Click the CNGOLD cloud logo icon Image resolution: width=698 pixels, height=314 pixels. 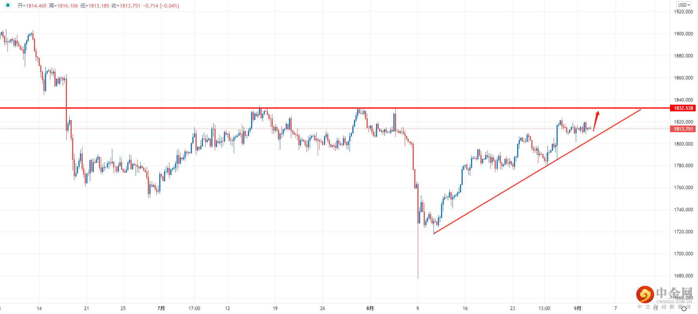coord(645,294)
